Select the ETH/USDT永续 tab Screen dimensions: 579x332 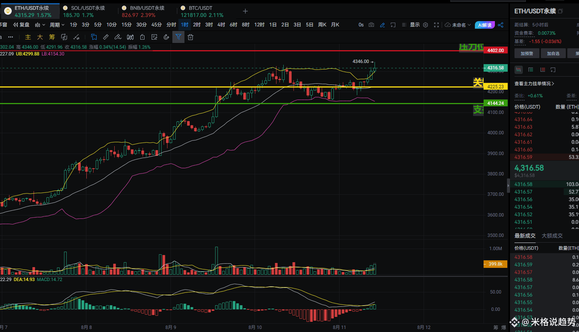pyautogui.click(x=30, y=11)
